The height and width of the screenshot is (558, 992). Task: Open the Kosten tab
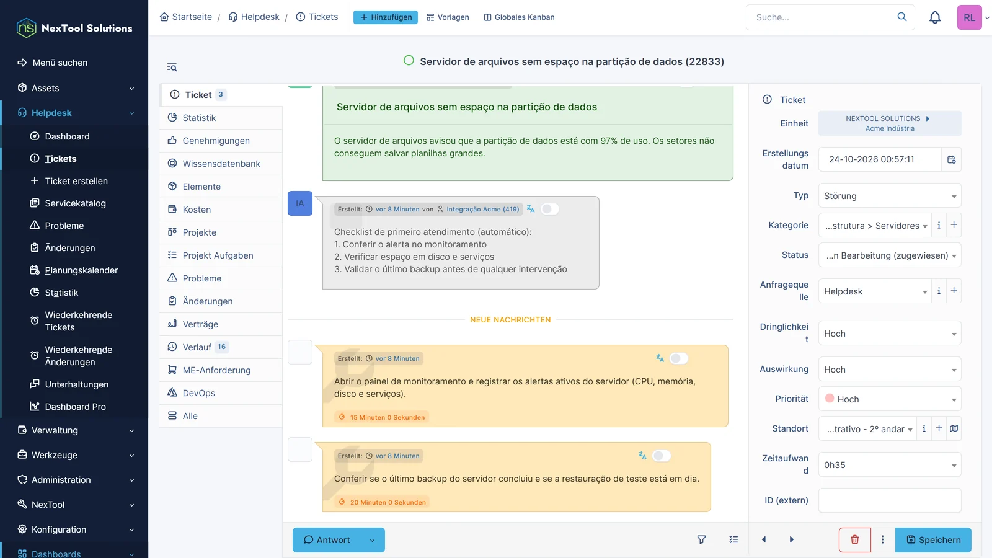[221, 210]
